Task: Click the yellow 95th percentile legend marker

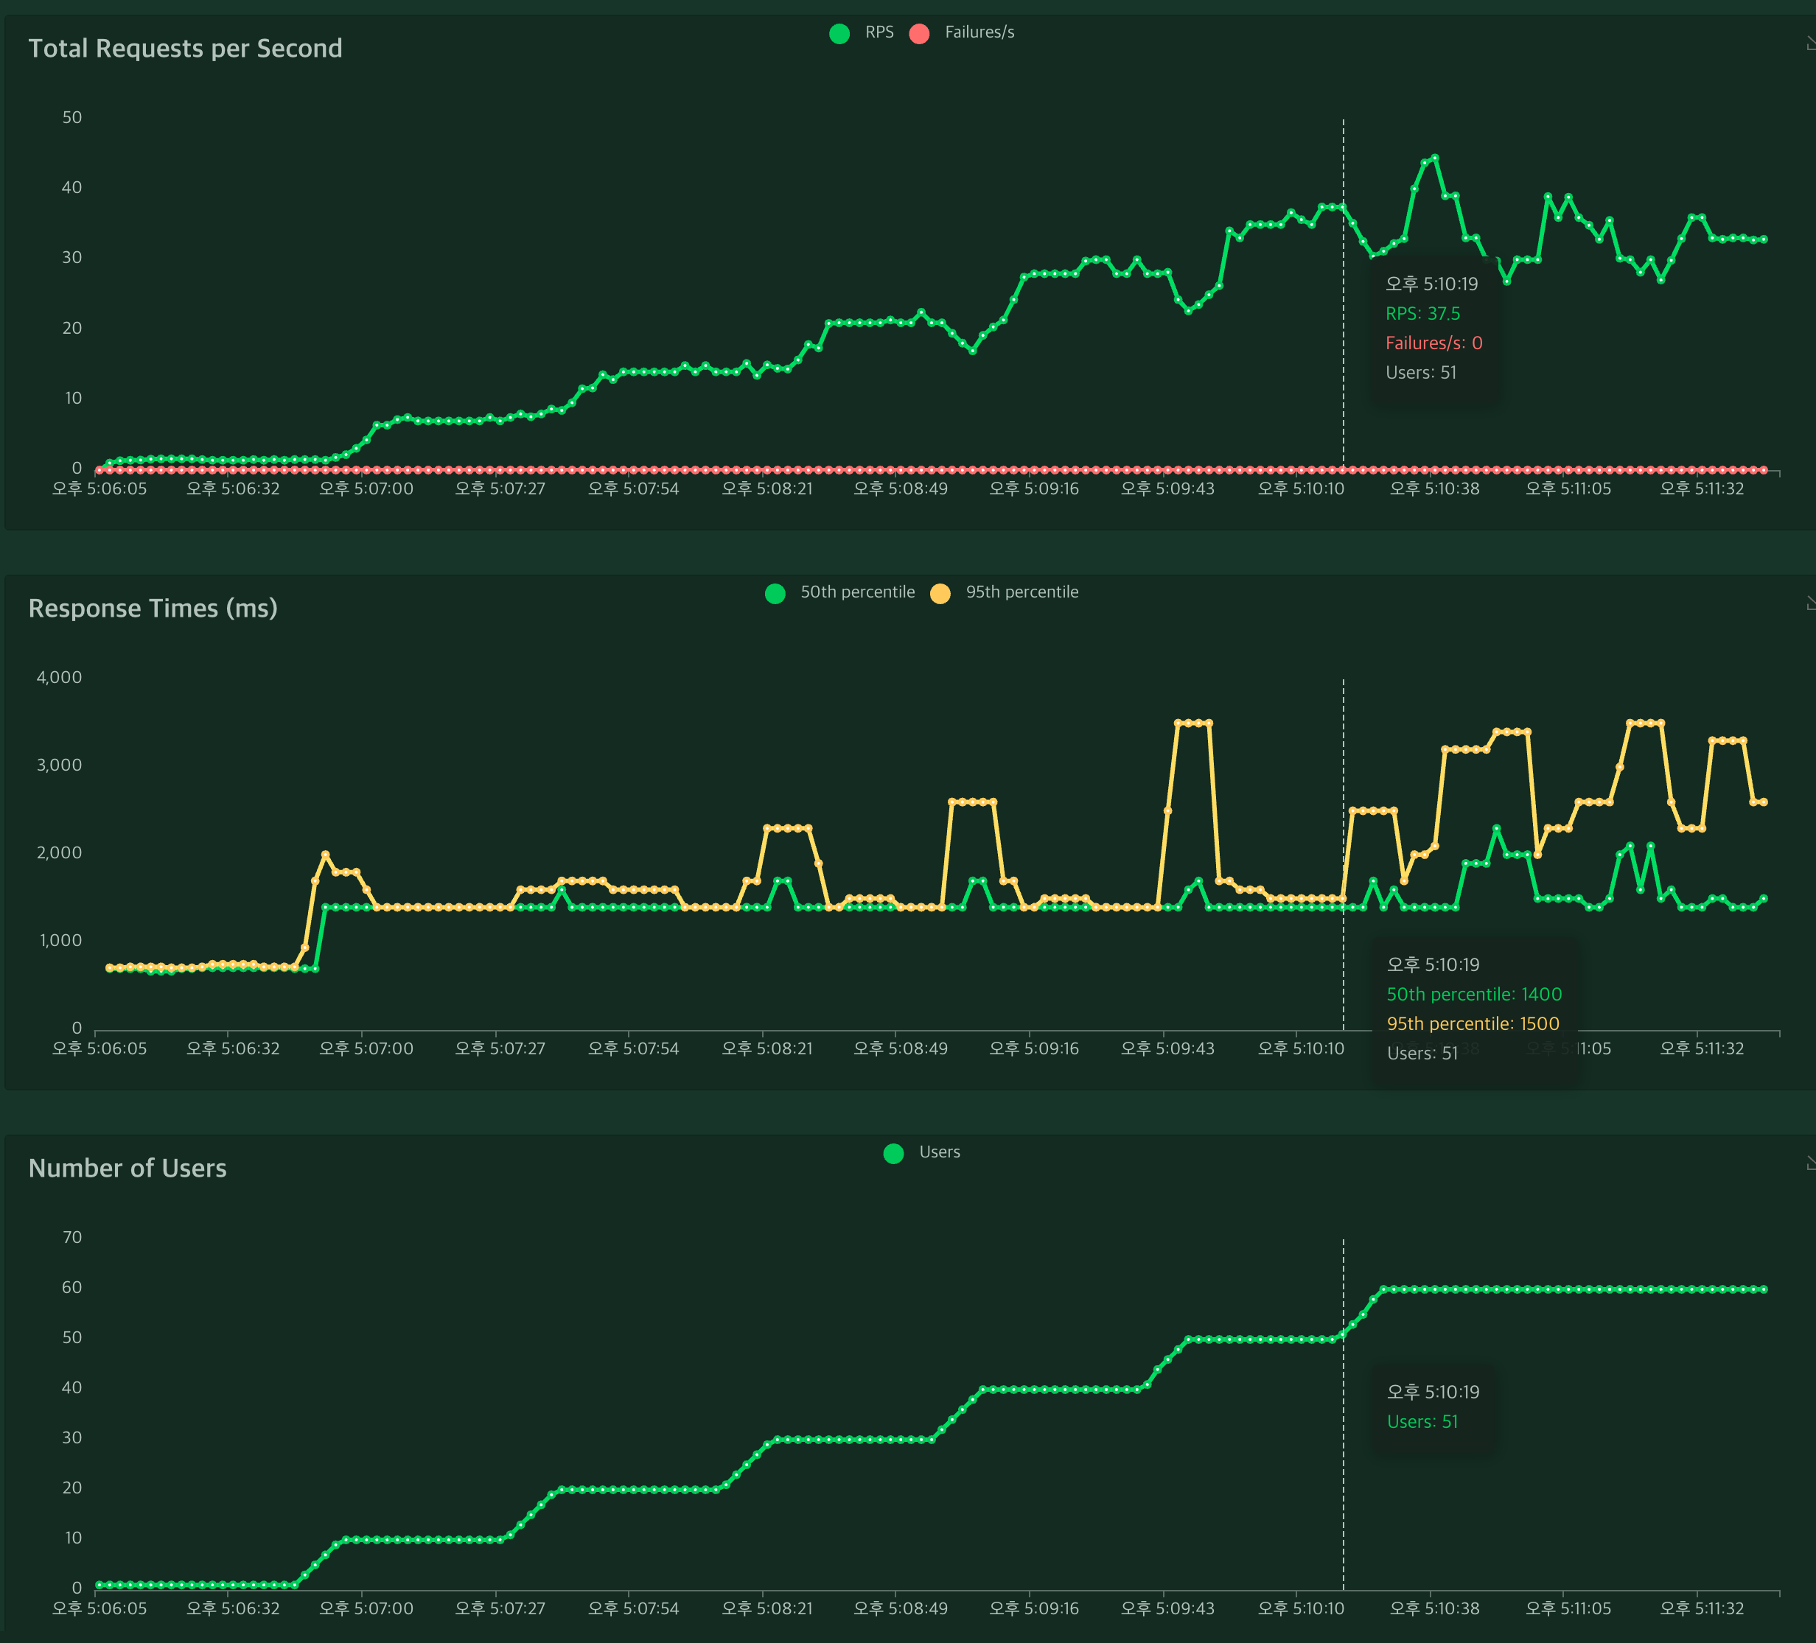Action: (x=940, y=593)
